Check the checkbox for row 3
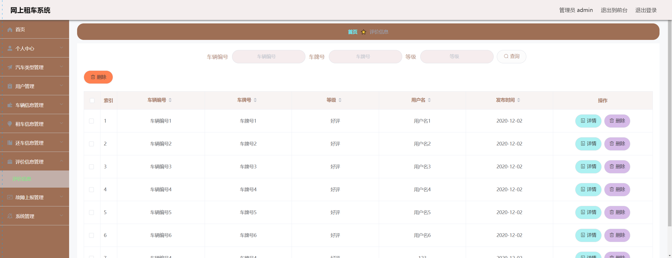Viewport: 672px width, 258px height. pyautogui.click(x=91, y=167)
